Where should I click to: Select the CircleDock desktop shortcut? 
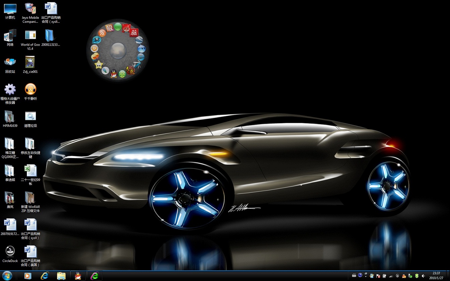[10, 252]
